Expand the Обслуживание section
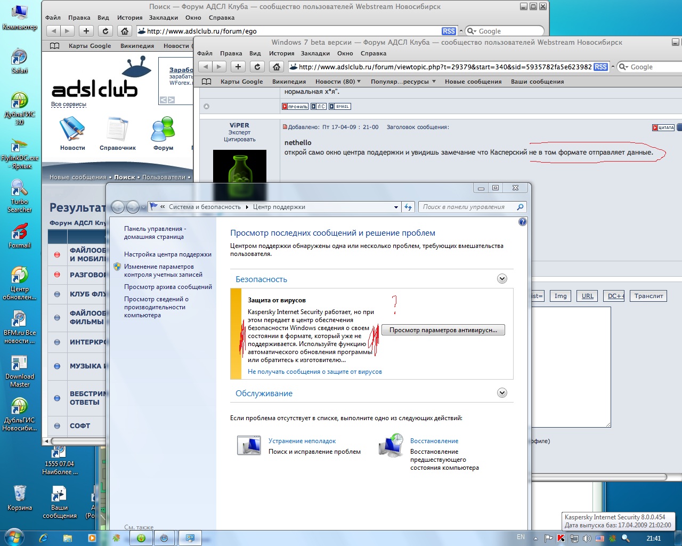The image size is (682, 546). point(502,393)
